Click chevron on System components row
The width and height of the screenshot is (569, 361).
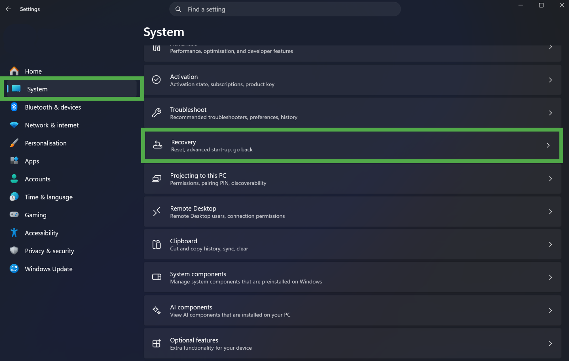point(550,277)
